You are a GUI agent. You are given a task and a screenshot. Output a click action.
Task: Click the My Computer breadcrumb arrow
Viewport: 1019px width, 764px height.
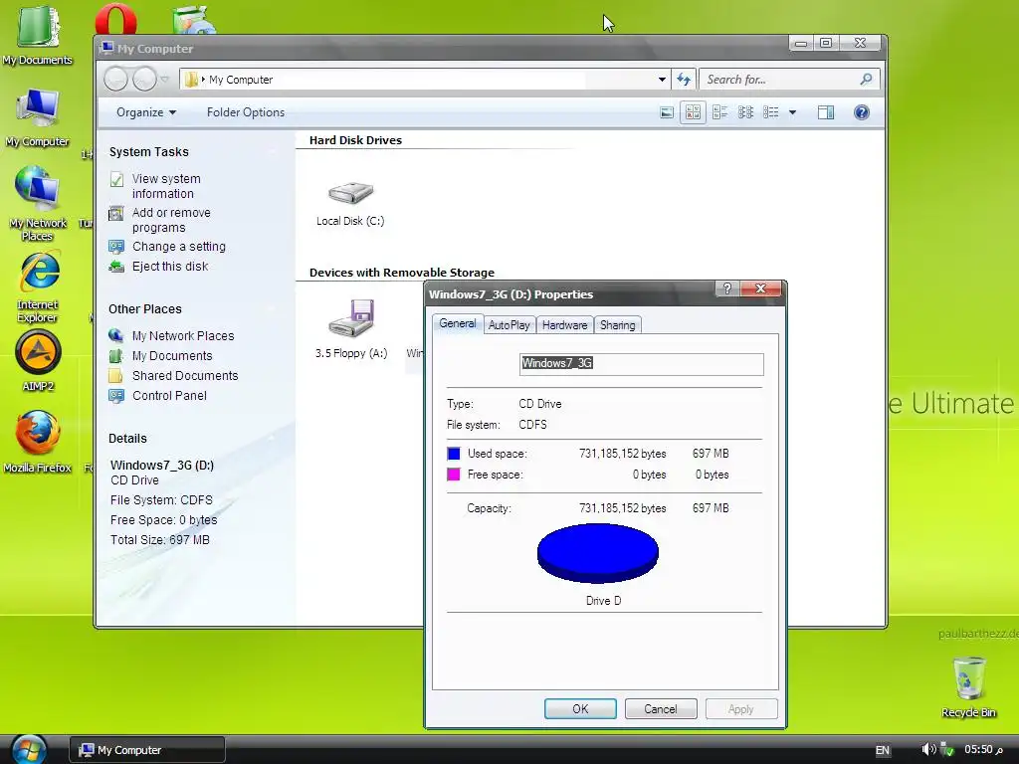coord(203,80)
